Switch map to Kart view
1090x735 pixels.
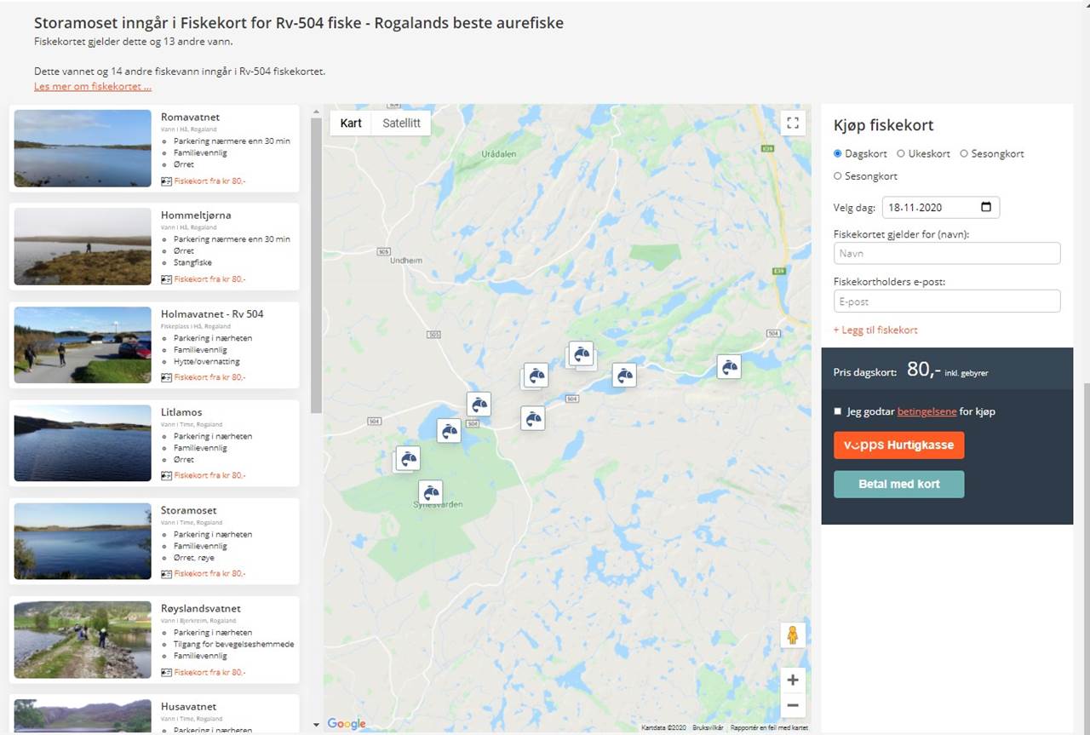click(351, 123)
